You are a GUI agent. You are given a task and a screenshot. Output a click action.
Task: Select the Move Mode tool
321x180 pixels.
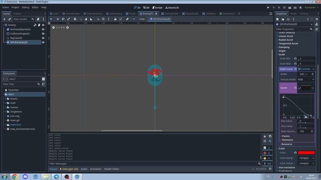coord(58,19)
